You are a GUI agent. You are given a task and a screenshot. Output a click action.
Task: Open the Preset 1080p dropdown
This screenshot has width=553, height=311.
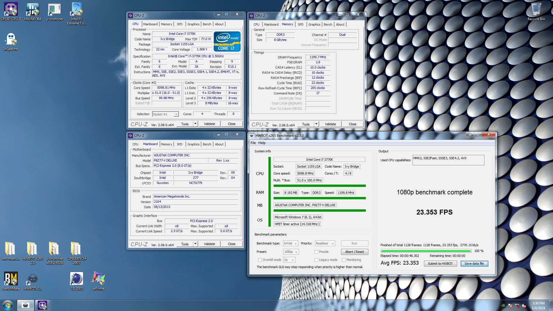[291, 252]
